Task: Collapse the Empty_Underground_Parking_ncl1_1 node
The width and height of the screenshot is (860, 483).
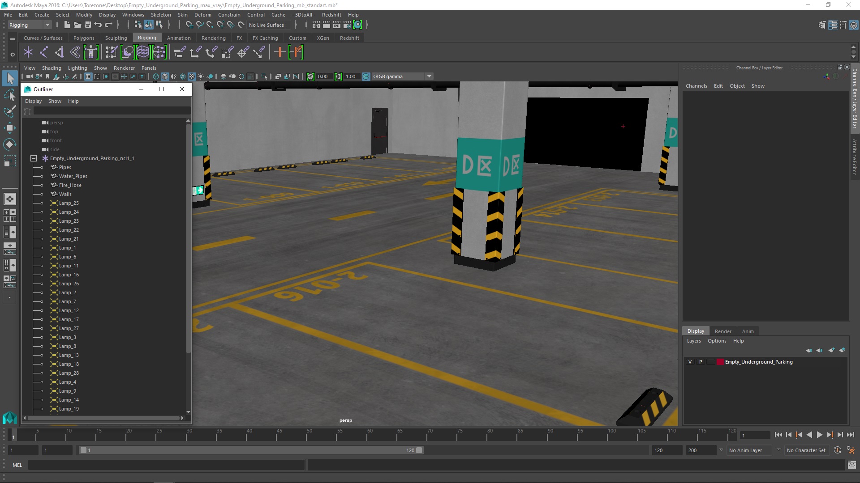Action: click(34, 158)
